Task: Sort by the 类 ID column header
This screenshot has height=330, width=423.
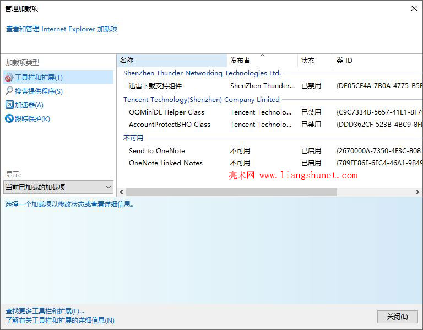Action: click(378, 61)
